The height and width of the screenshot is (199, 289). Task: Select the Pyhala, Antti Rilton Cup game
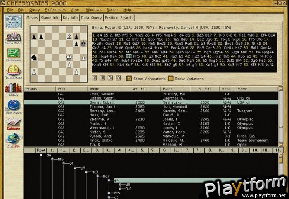[151, 136]
